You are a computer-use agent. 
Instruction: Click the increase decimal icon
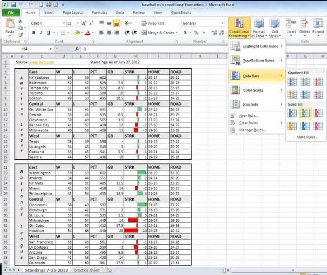(214, 32)
